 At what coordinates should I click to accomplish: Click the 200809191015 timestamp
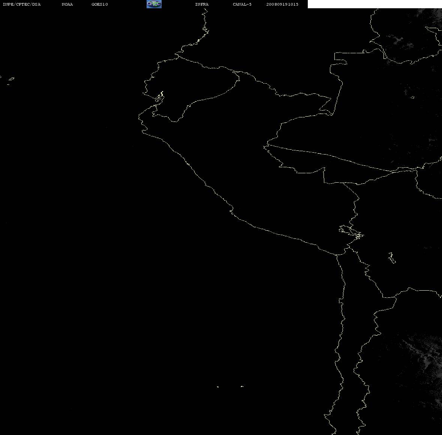point(282,4)
